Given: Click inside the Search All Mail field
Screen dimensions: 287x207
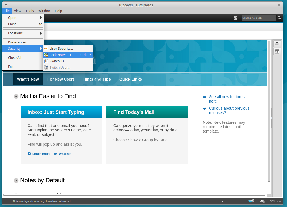Looking at the screenshot, I should click(x=259, y=18).
